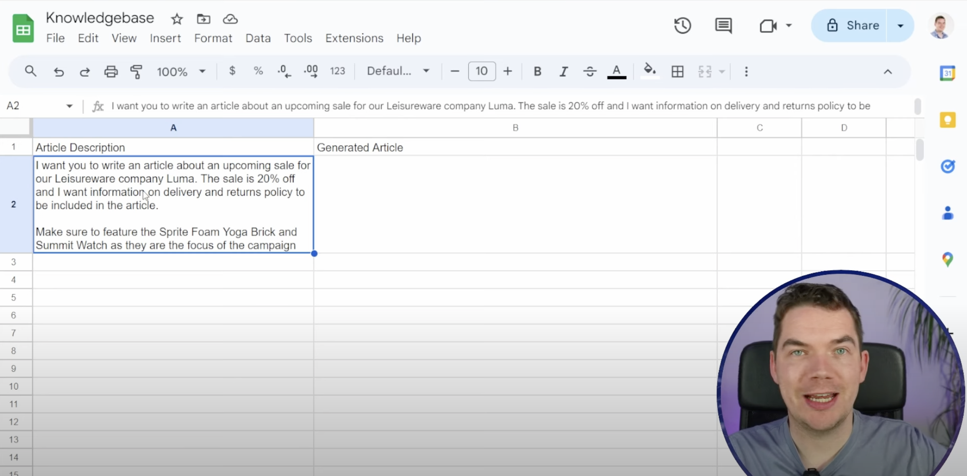This screenshot has height=476, width=967.
Task: Click the paint format roller icon
Action: tap(136, 71)
